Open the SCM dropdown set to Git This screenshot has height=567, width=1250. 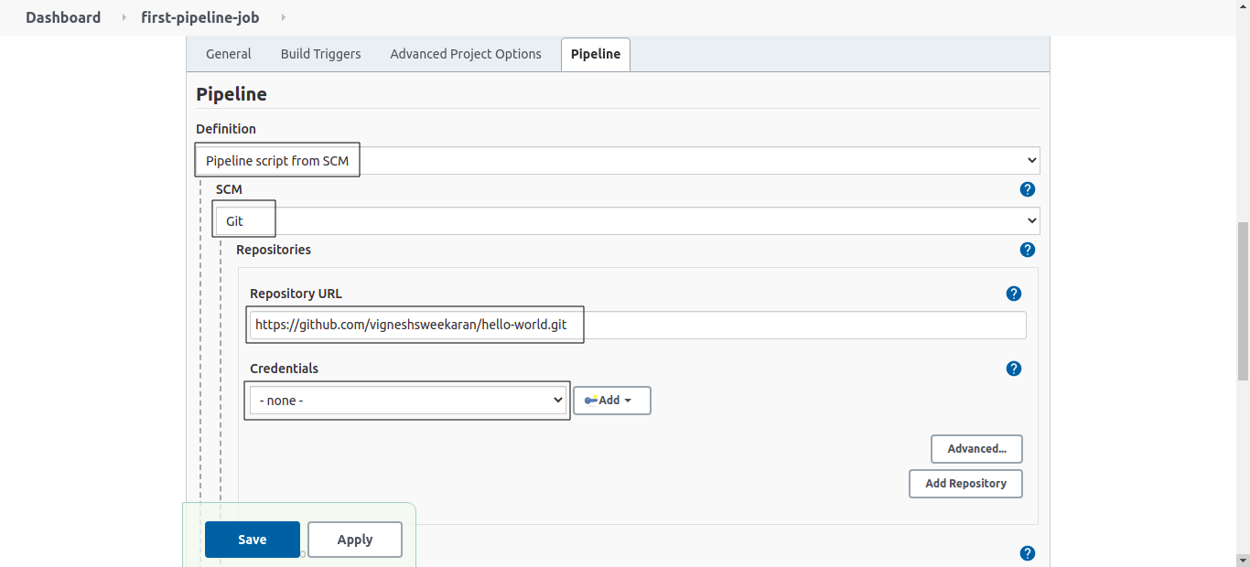point(628,220)
